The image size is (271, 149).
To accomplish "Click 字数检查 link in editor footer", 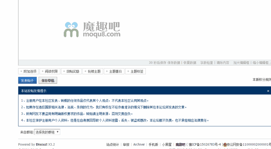I will click(x=207, y=63).
